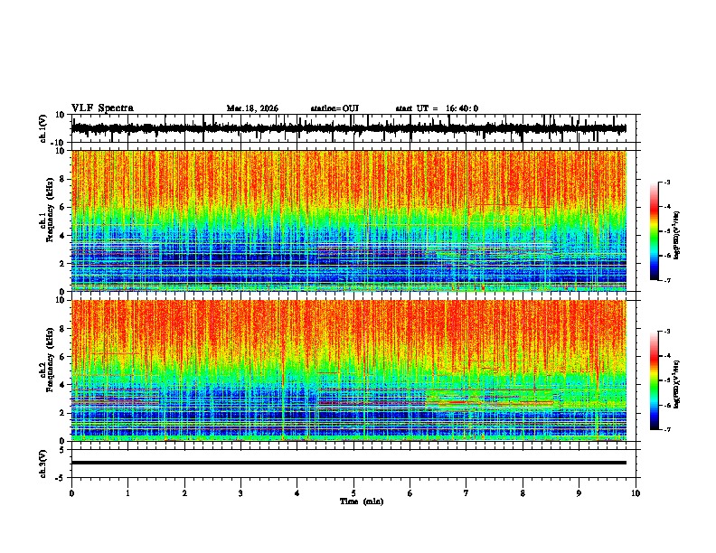
Task: Click the -3 label on ch.1 color bar
Action: click(667, 183)
